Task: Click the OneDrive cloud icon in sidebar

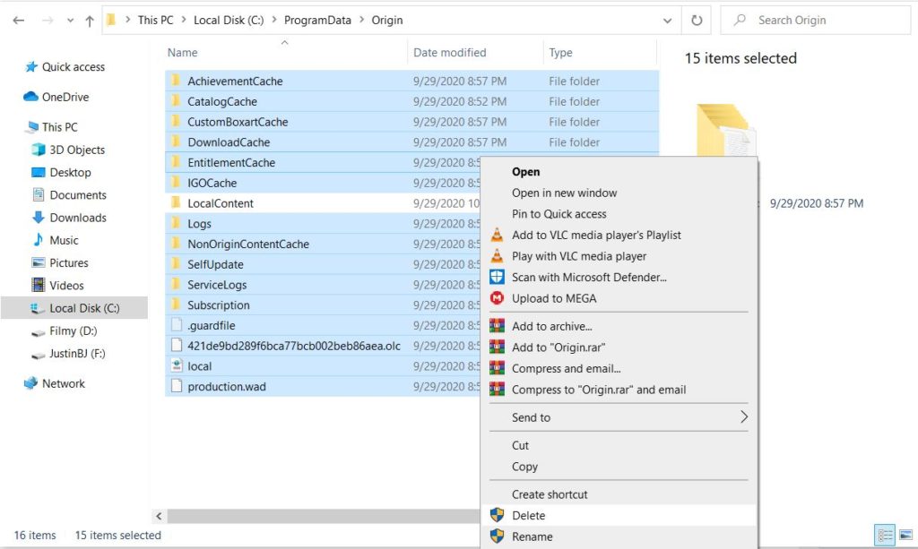Action: point(30,97)
